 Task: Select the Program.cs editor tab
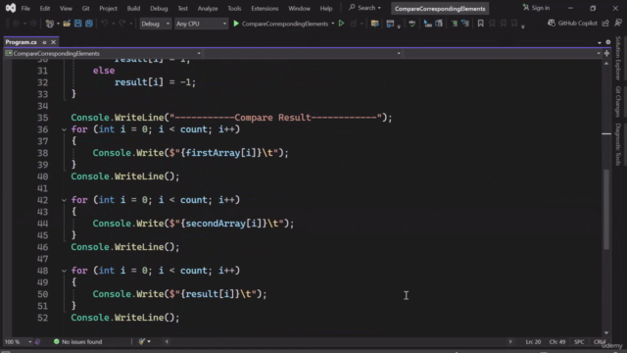point(22,42)
